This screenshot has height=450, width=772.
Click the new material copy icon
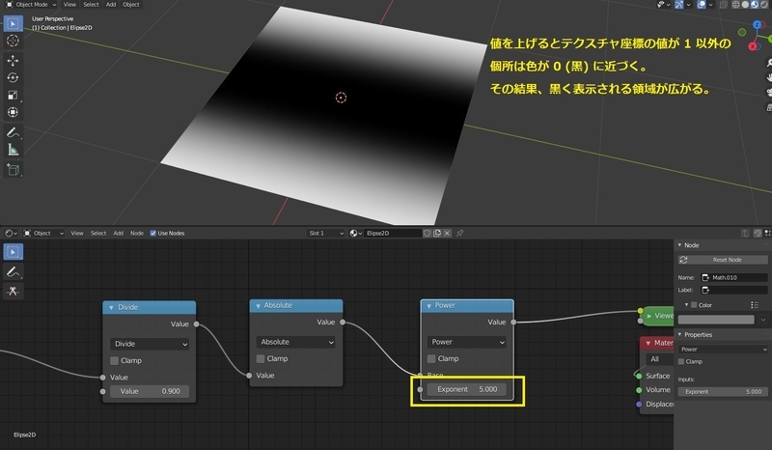pos(437,233)
